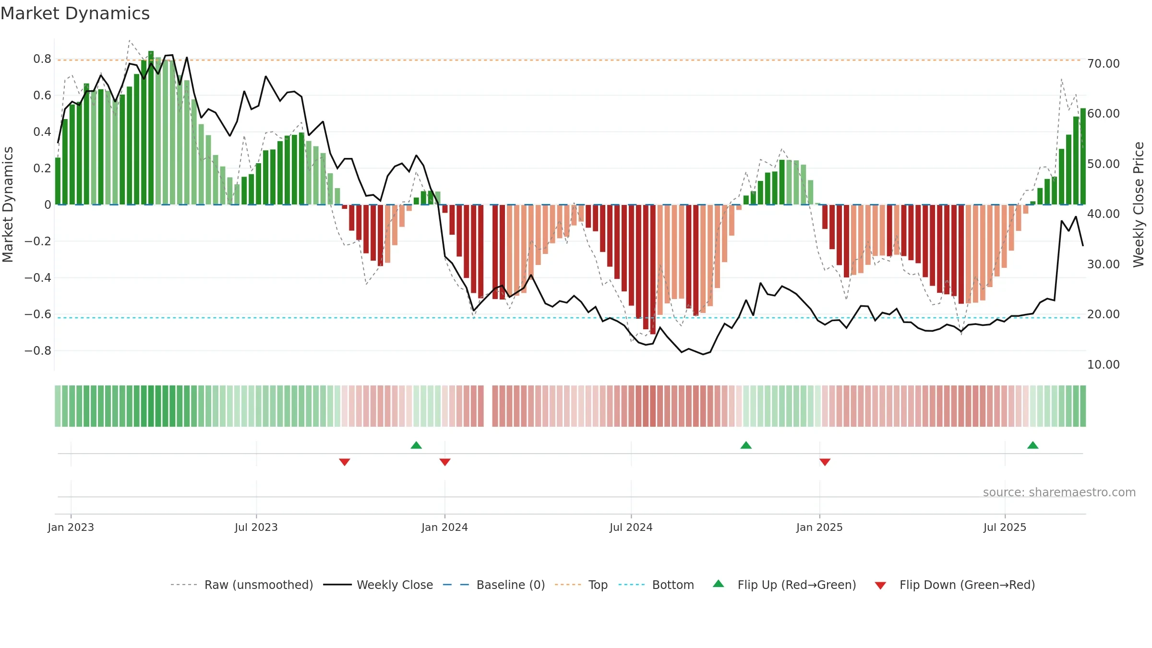Image resolution: width=1152 pixels, height=648 pixels.
Task: Click the Jul 2023 axis label
Action: point(256,527)
